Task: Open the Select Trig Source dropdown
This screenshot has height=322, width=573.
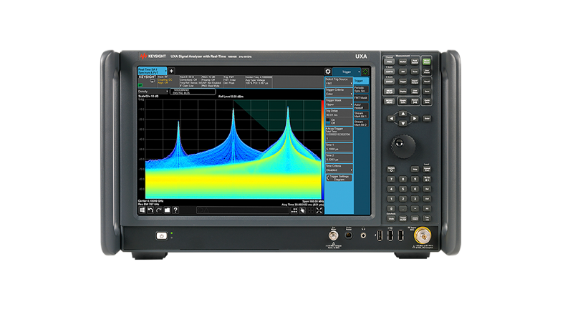Action: point(339,83)
